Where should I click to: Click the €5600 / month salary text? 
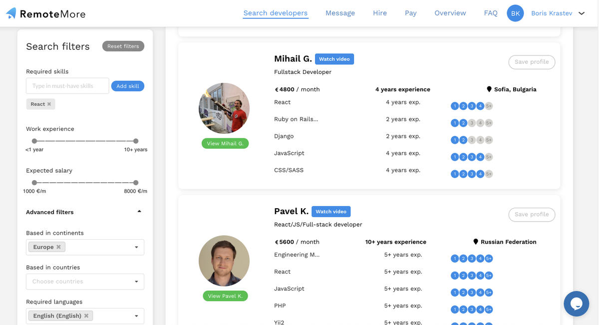pos(297,242)
